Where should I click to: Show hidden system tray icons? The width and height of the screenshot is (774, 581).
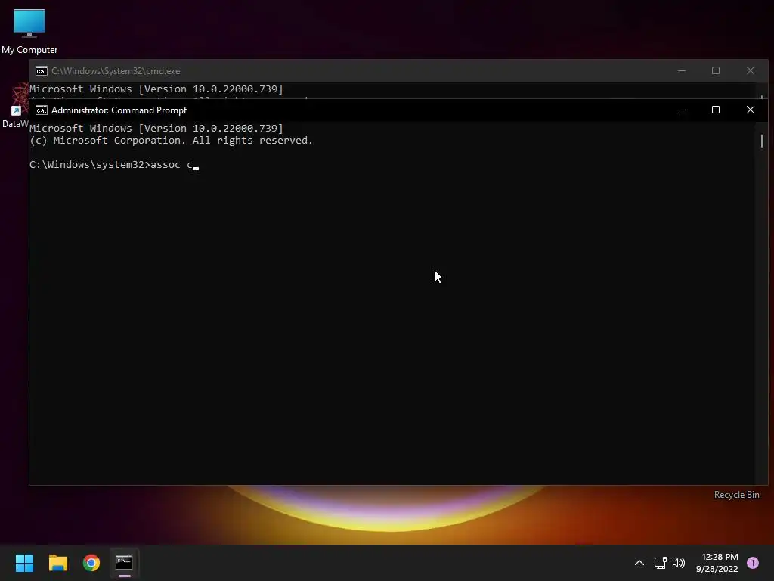tap(639, 563)
